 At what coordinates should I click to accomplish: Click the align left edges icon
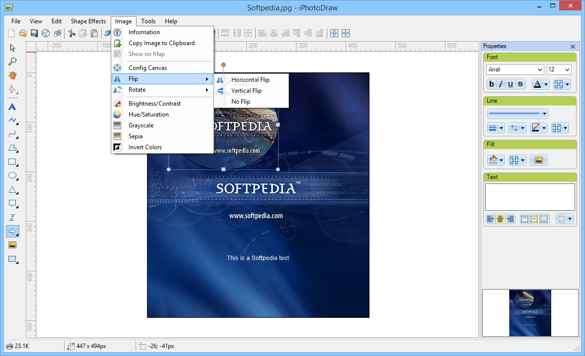(x=263, y=33)
